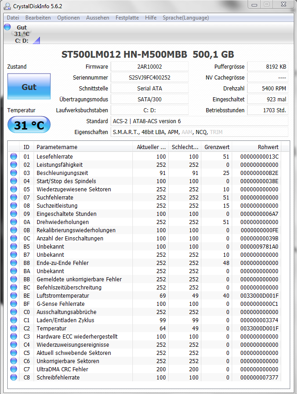The image size is (297, 394).
Task: Click status orb for Lesefehlerrate row
Action: (x=14, y=156)
